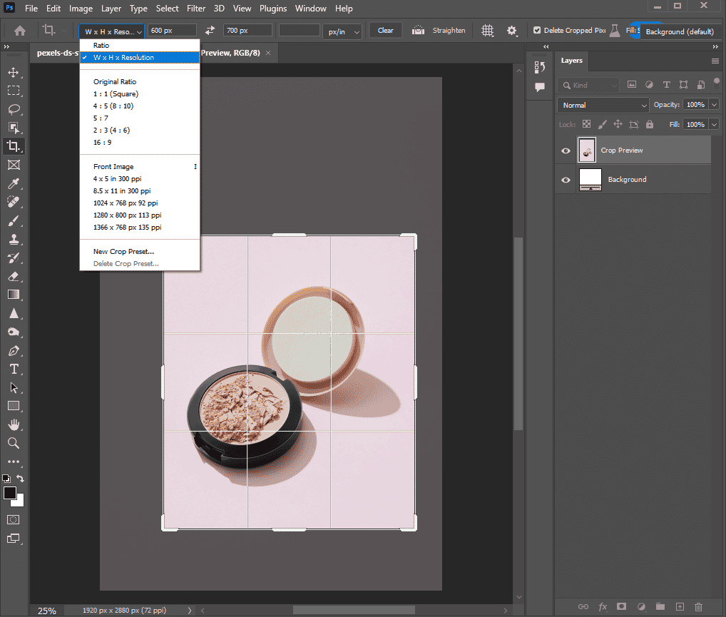Image resolution: width=726 pixels, height=617 pixels.
Task: Choose 1 : 1 (Square) crop preset
Action: (x=116, y=94)
